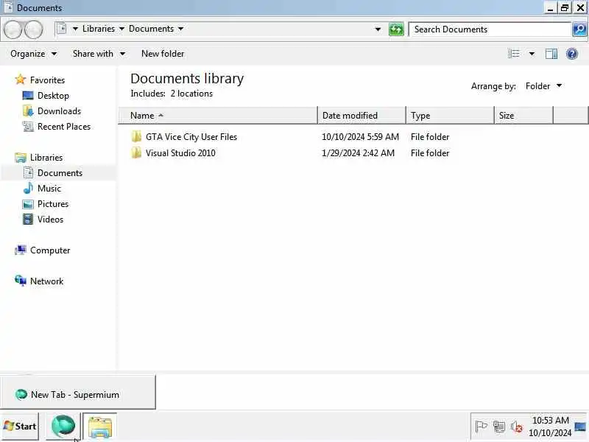The height and width of the screenshot is (442, 589).
Task: Select Music under Libraries
Action: (x=49, y=189)
